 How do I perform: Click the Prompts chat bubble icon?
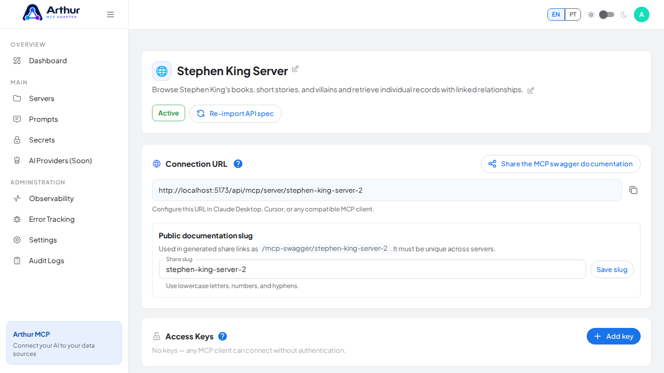[x=17, y=119]
